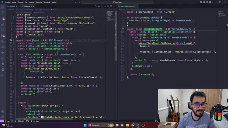Open Chrome from the taskbar
The height and width of the screenshot is (128, 228).
pos(133,125)
